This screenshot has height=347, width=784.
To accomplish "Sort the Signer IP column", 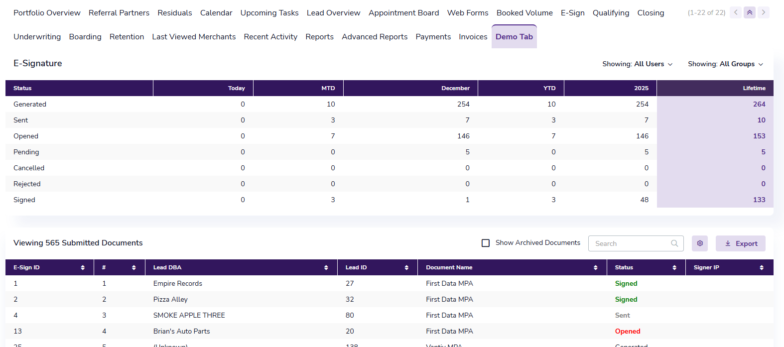I will point(762,268).
